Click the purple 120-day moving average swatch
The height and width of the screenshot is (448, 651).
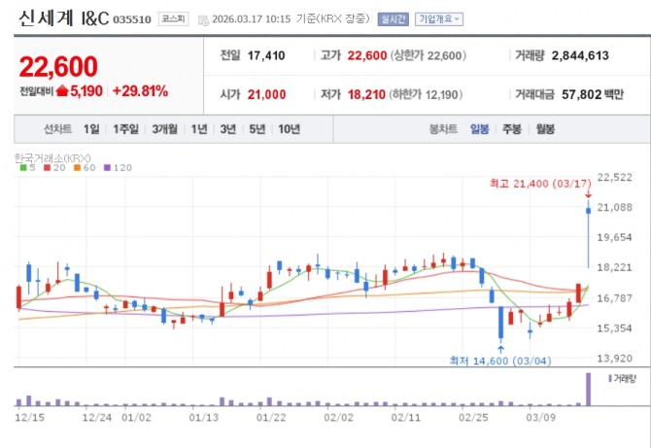[107, 168]
